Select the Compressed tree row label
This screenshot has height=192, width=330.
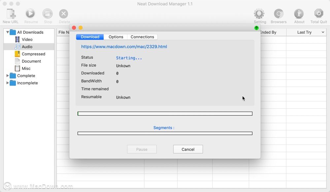pos(33,54)
